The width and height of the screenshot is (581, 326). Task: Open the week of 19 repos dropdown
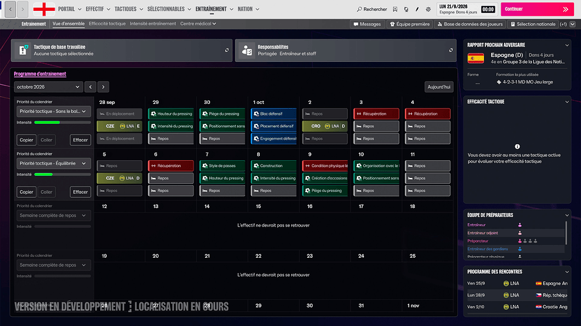[54, 265]
